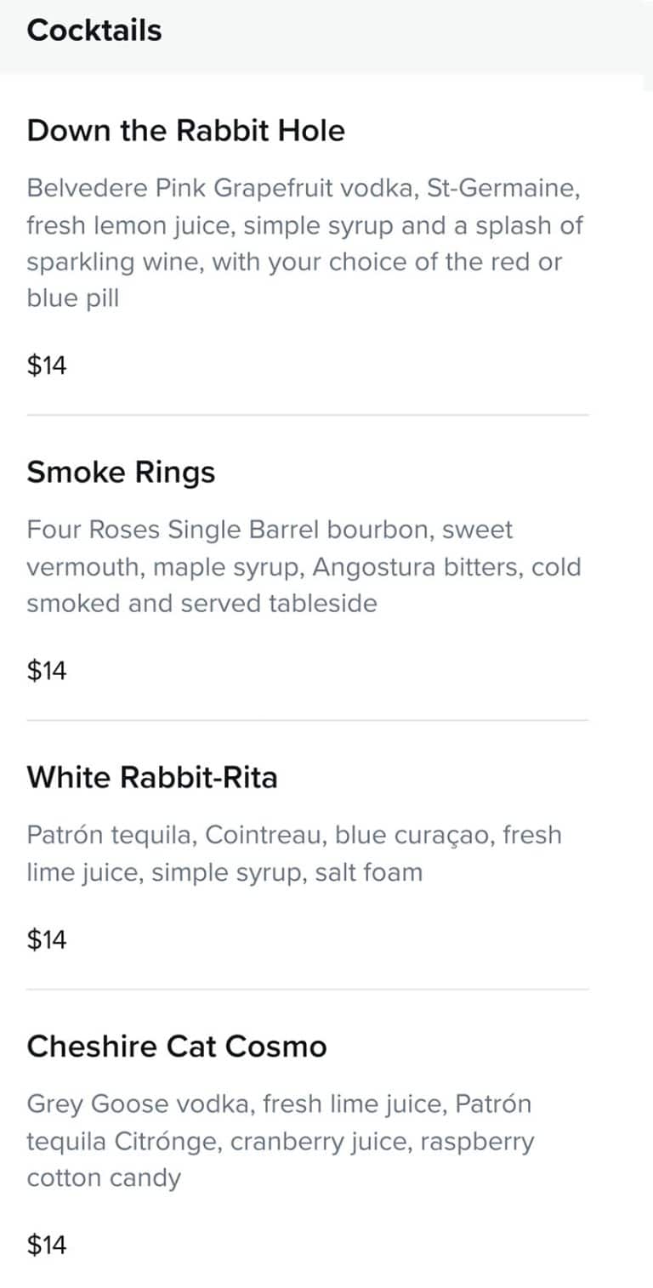Select the Down the Rabbit Hole description text
The image size is (653, 1288).
coord(304,243)
